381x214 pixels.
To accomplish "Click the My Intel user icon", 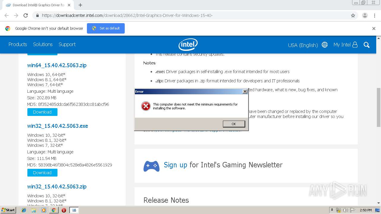I will coord(355,45).
